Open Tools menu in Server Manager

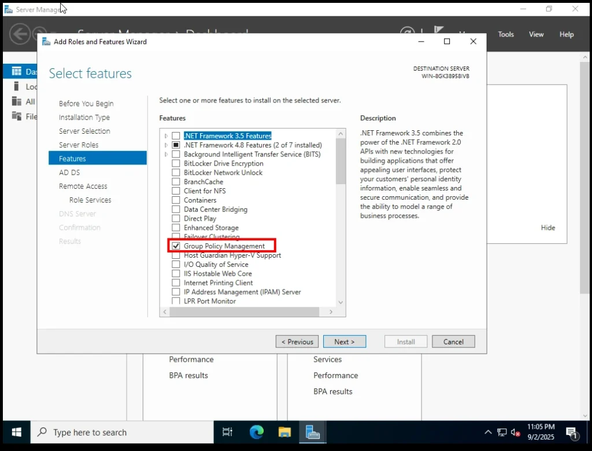pos(505,34)
